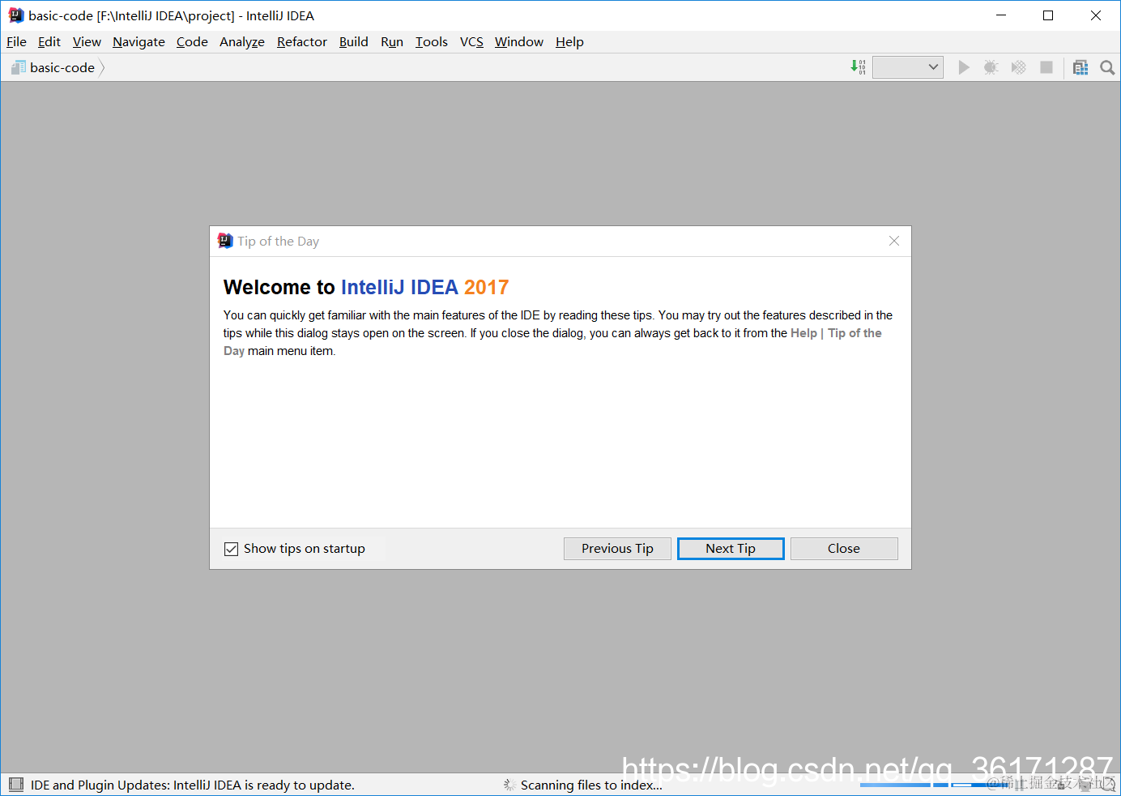The width and height of the screenshot is (1121, 796).
Task: Click basic-code project folder icon in breadcrumb
Action: 18,67
